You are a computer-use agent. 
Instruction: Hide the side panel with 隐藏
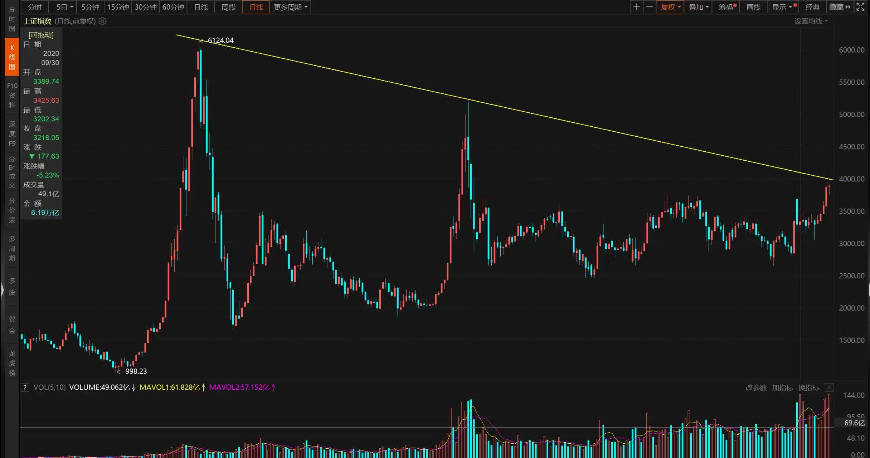839,7
